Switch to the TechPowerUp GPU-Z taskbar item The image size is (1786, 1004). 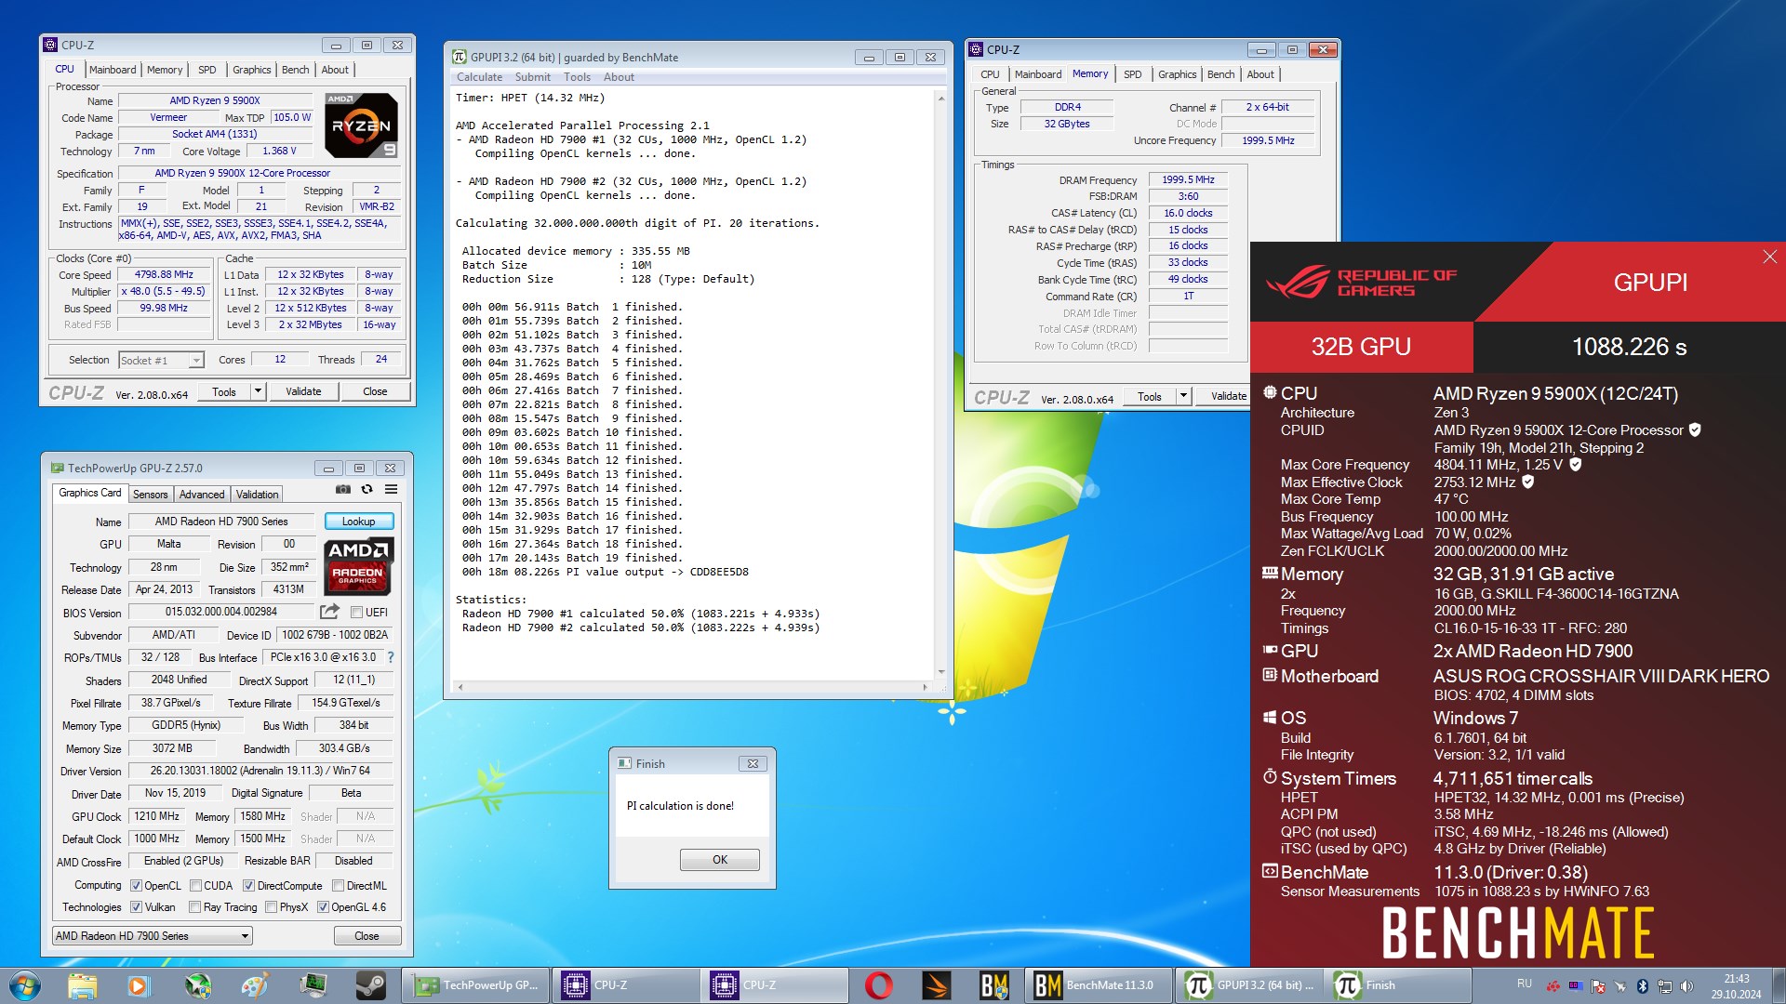click(475, 985)
